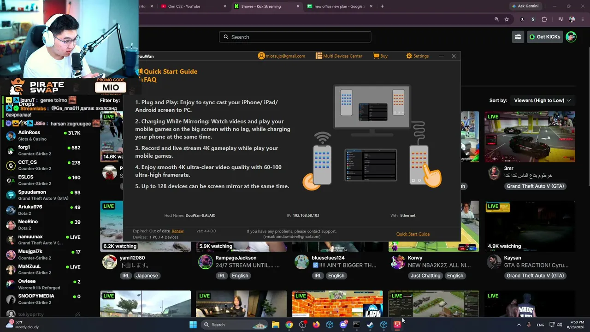Open the Windows Start menu
590x332 pixels.
pos(193,325)
